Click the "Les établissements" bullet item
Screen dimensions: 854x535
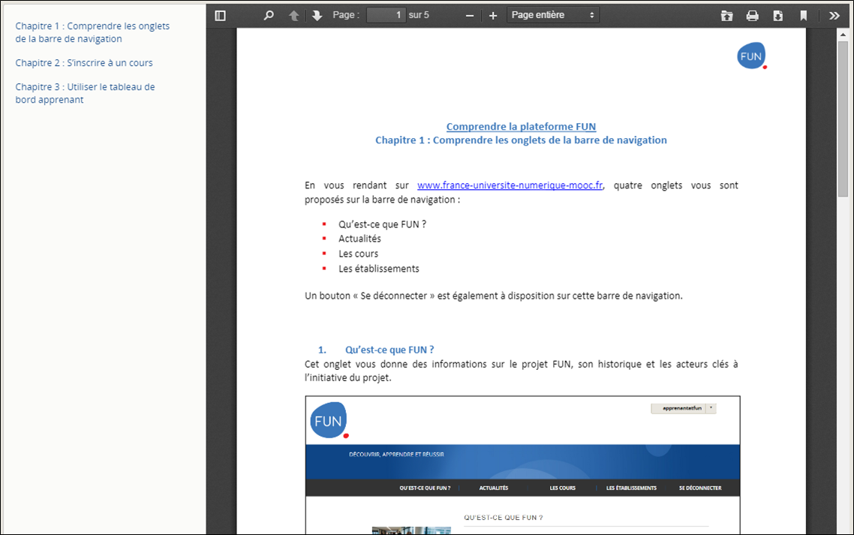(379, 269)
